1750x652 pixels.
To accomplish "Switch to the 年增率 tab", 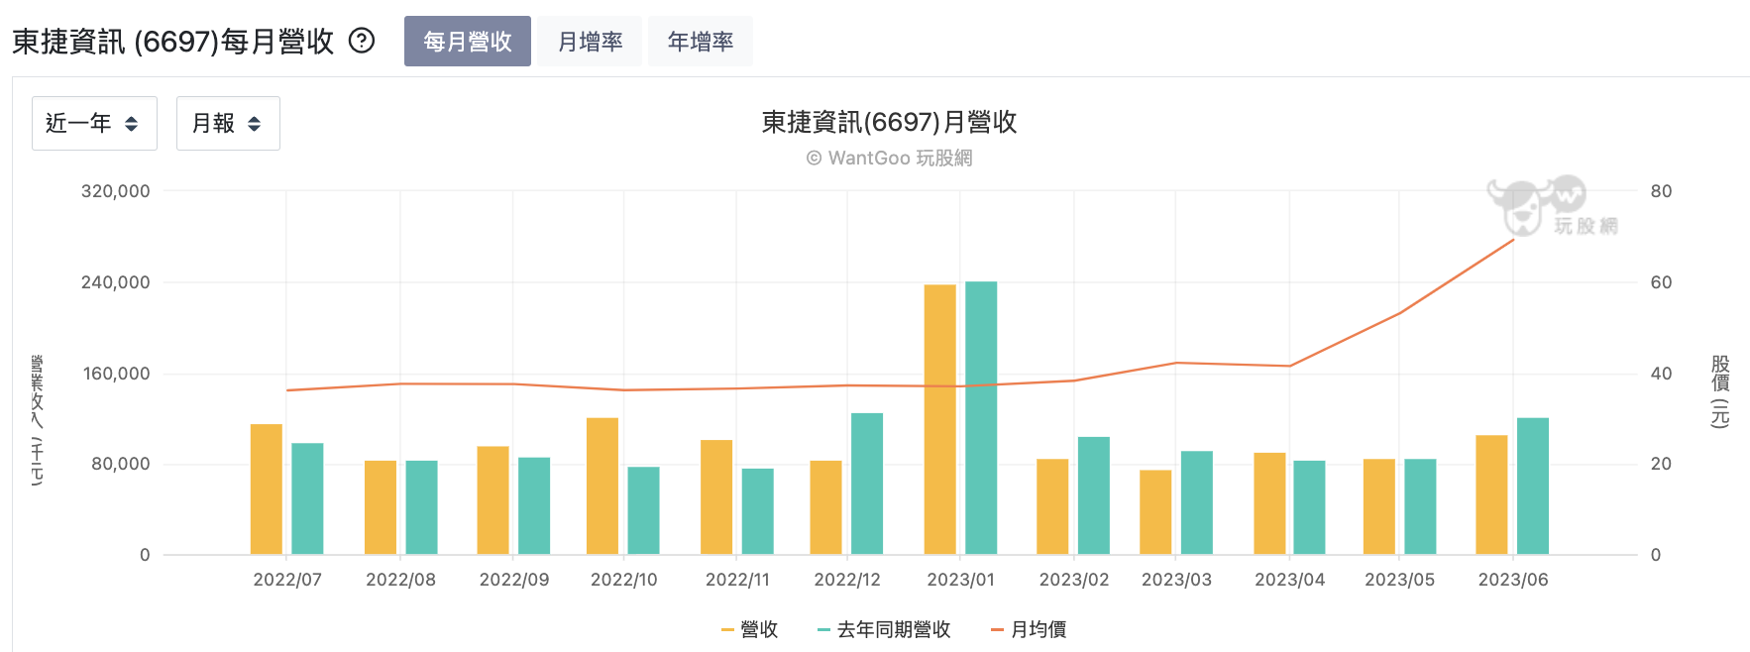I will point(701,42).
